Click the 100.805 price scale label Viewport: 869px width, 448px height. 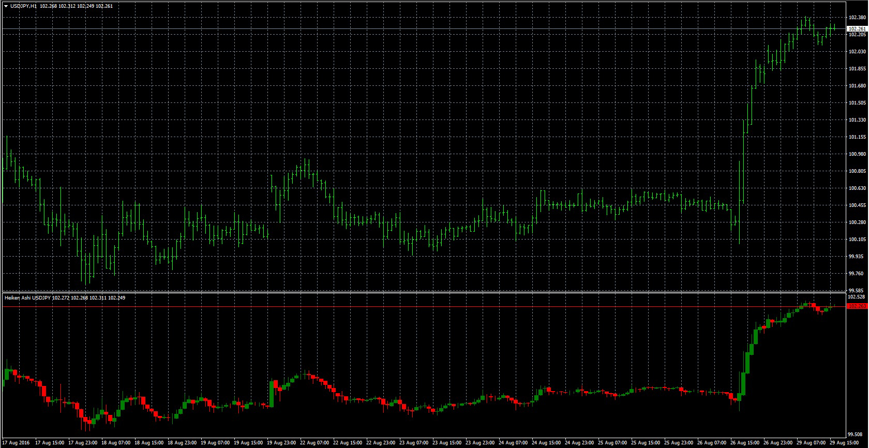pos(857,171)
